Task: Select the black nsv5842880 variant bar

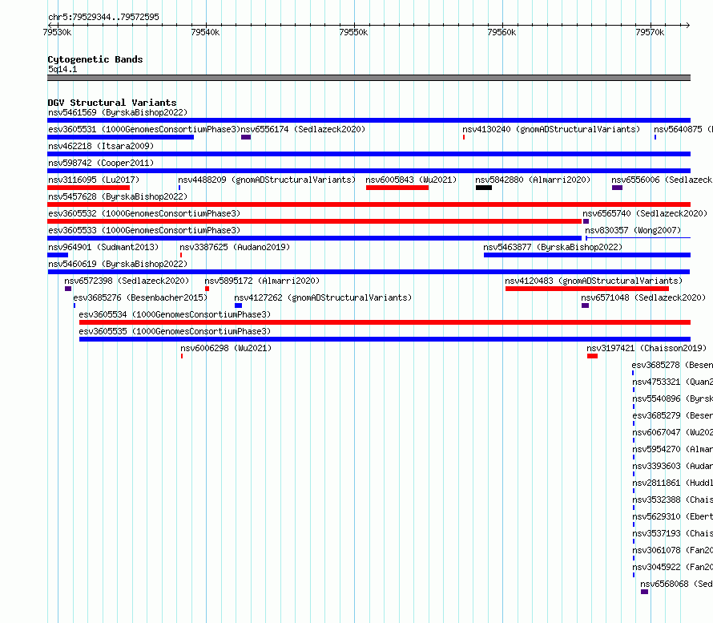Action: 484,188
